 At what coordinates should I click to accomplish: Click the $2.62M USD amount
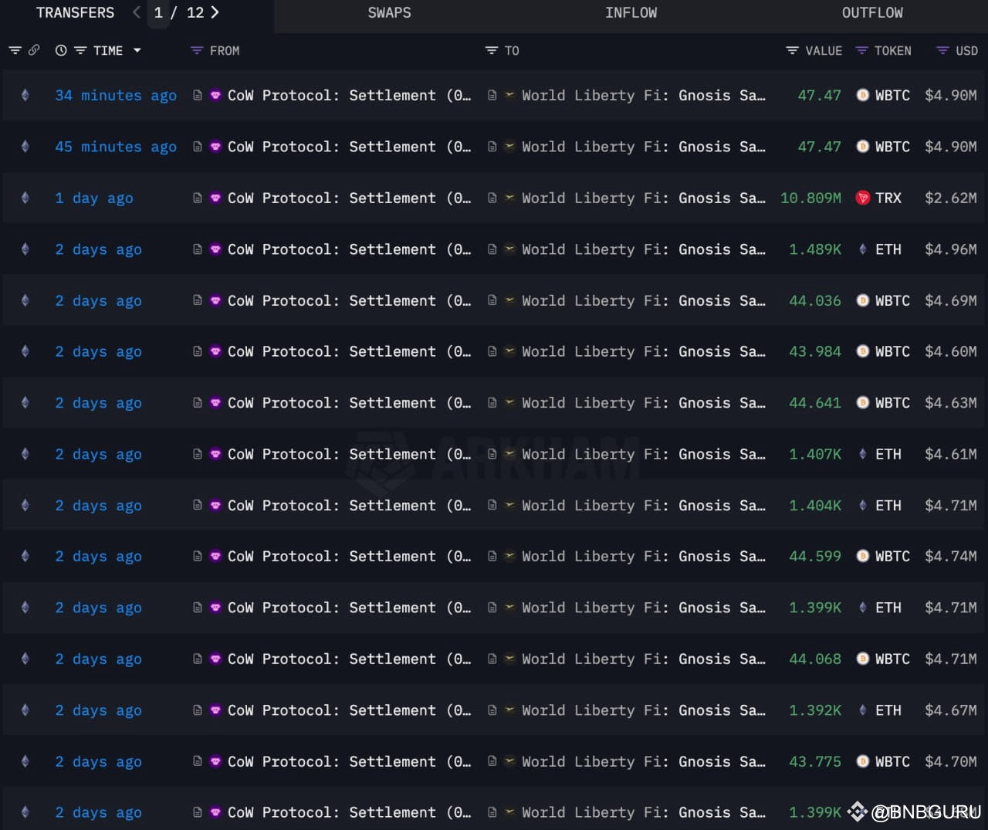(951, 198)
